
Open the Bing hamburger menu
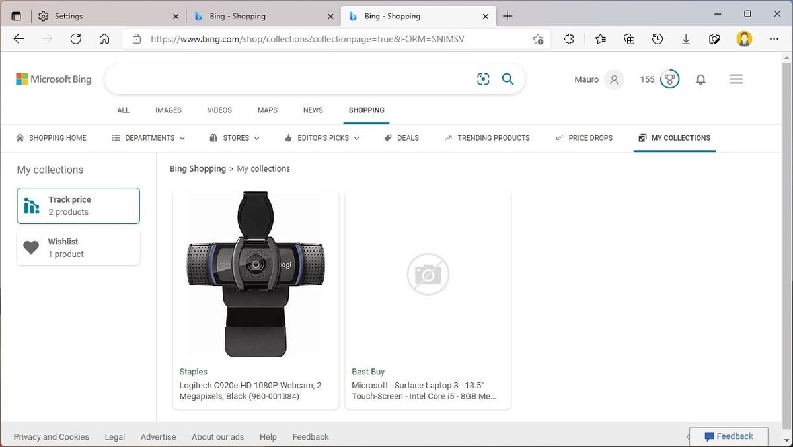point(736,79)
